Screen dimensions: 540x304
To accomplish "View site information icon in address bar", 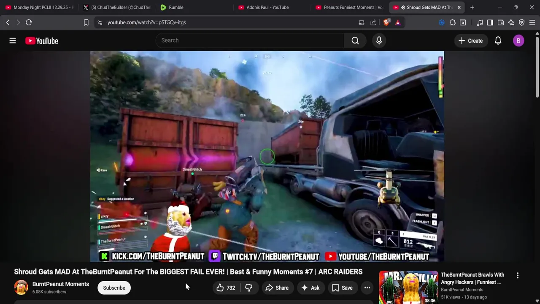I will click(x=100, y=22).
